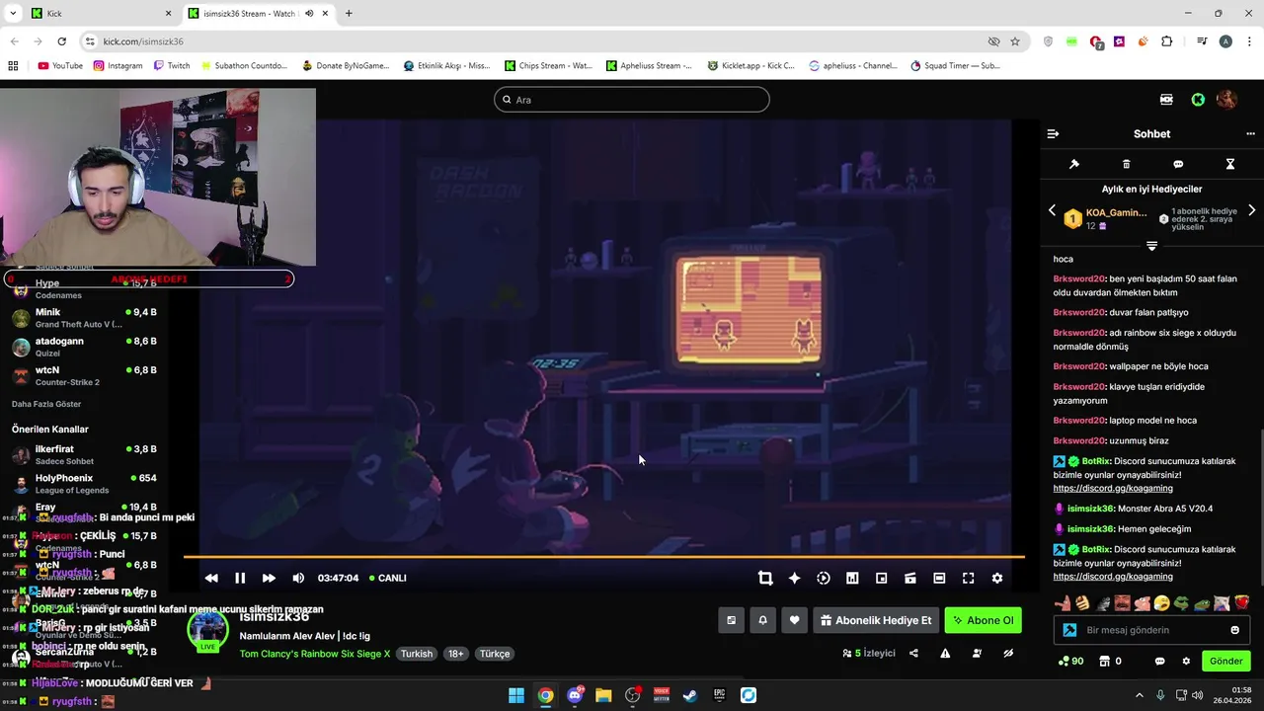
Task: Open Steam from the taskbar
Action: [x=690, y=695]
